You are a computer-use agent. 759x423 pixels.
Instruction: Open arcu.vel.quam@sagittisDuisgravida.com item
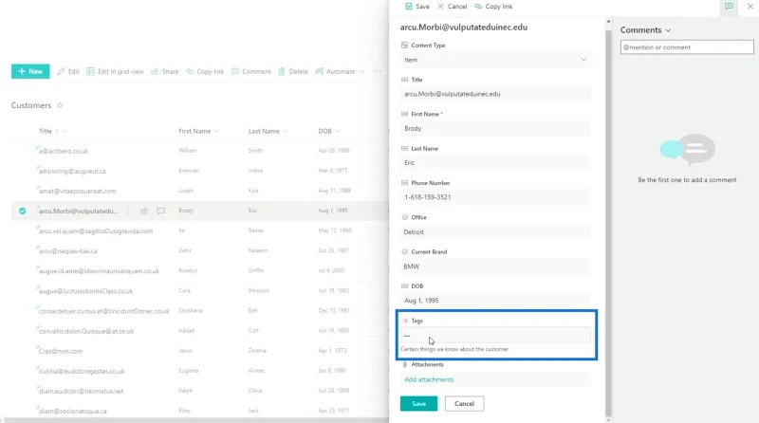96,230
